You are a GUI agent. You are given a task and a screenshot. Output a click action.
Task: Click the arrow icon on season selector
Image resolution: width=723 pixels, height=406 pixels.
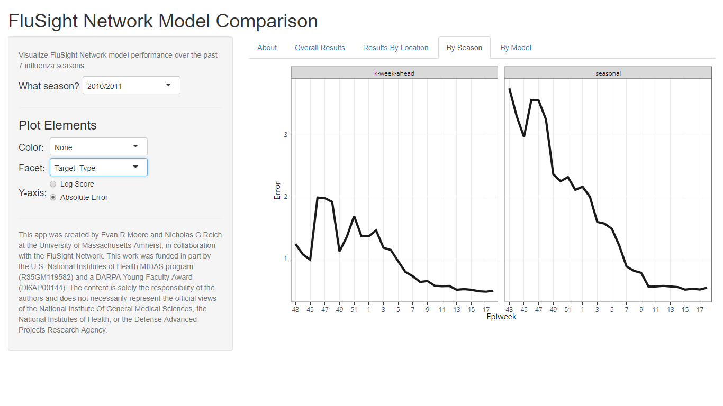(168, 85)
